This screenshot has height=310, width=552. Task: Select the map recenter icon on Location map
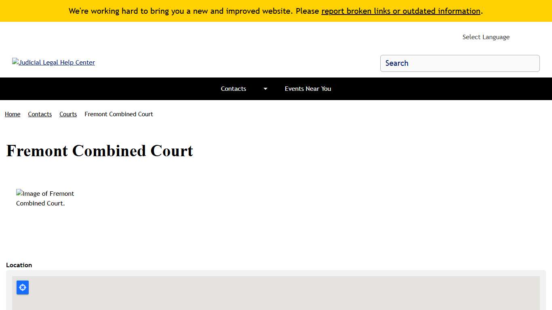coord(22,287)
